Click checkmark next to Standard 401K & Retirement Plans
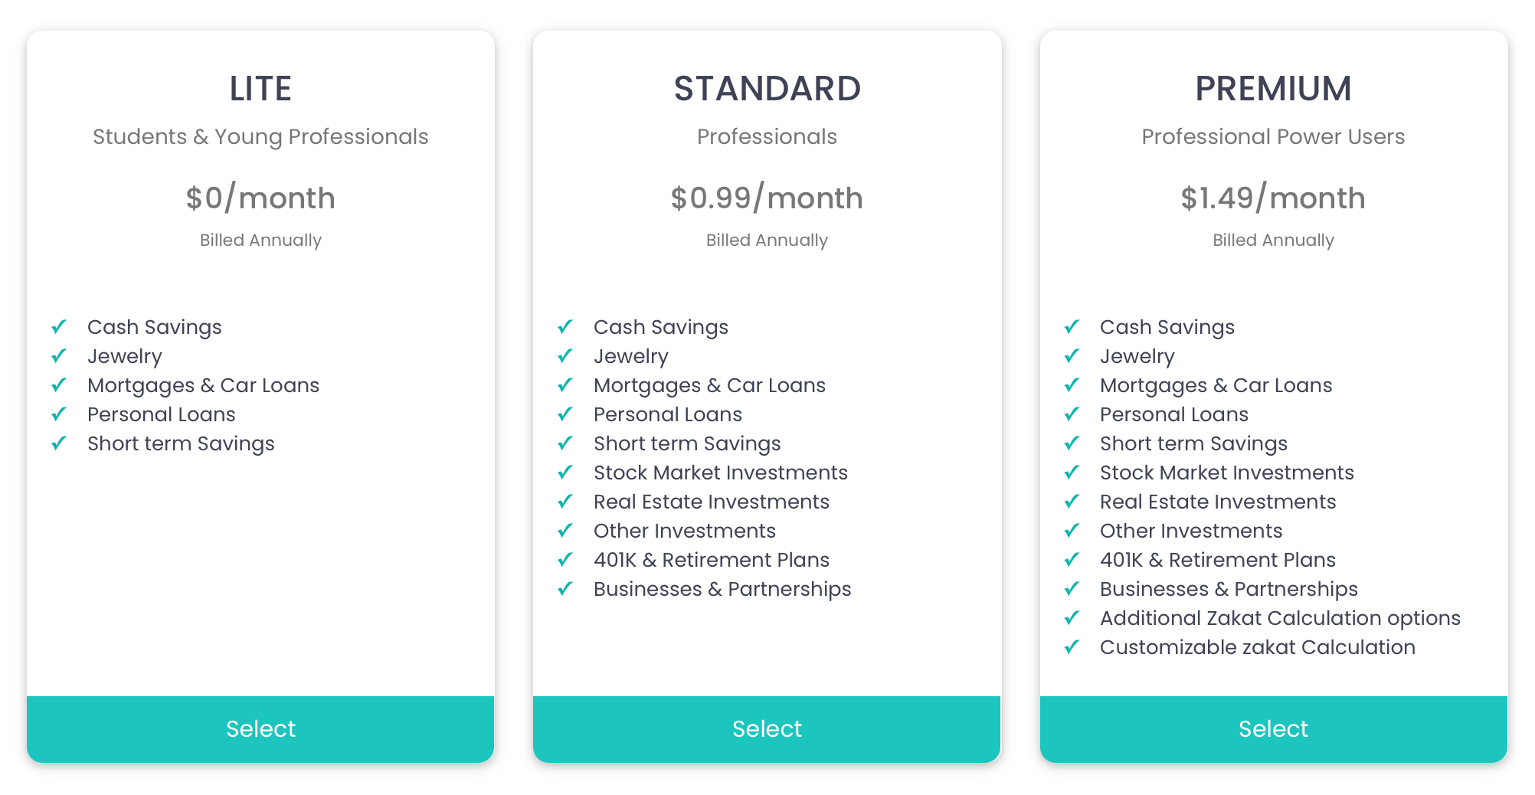Image resolution: width=1535 pixels, height=795 pixels. 565,560
